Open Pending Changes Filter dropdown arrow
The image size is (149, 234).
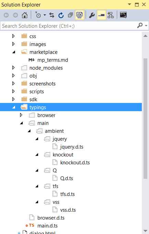tap(45, 15)
